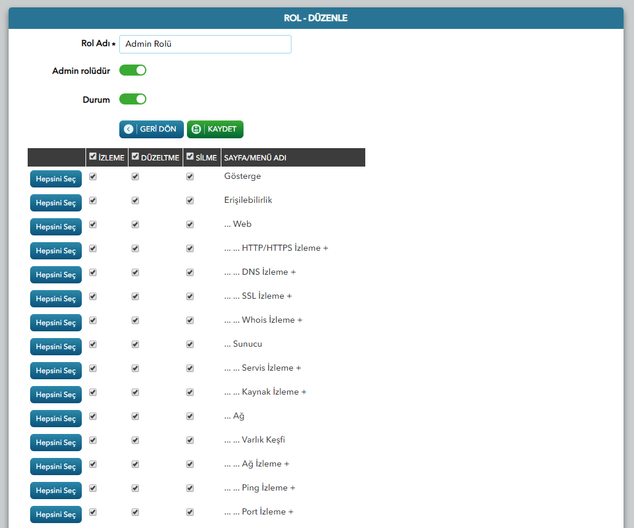
Task: Click Hepsini Seç for Sunucu row
Action: point(56,347)
